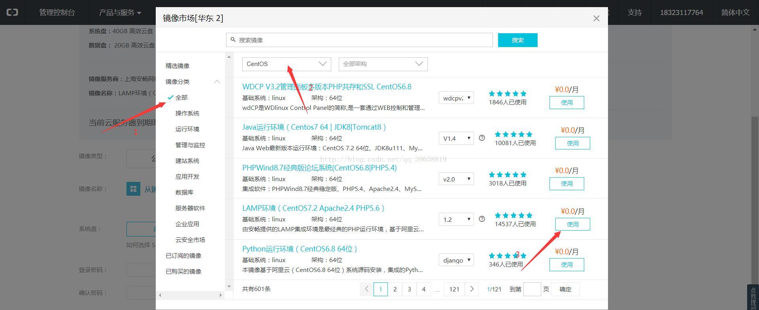The height and width of the screenshot is (310, 759).
Task: Go to page 4 of results
Action: click(x=423, y=289)
